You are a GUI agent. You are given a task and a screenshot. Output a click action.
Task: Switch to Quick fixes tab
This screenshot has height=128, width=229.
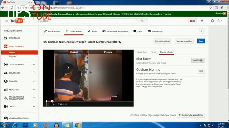coord(142,52)
